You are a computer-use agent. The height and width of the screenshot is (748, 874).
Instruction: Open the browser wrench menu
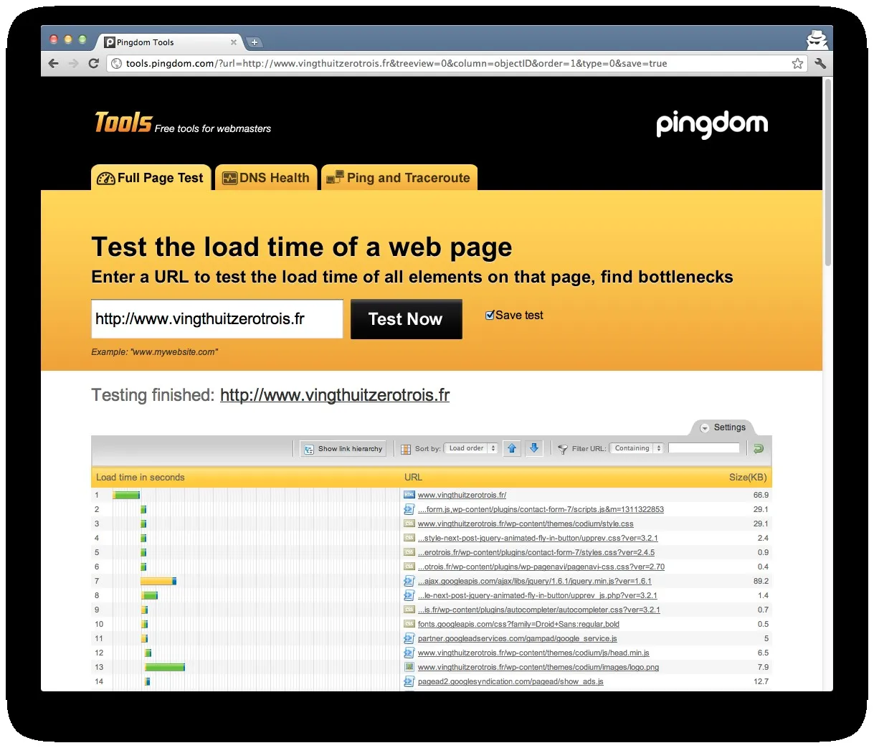tap(820, 64)
